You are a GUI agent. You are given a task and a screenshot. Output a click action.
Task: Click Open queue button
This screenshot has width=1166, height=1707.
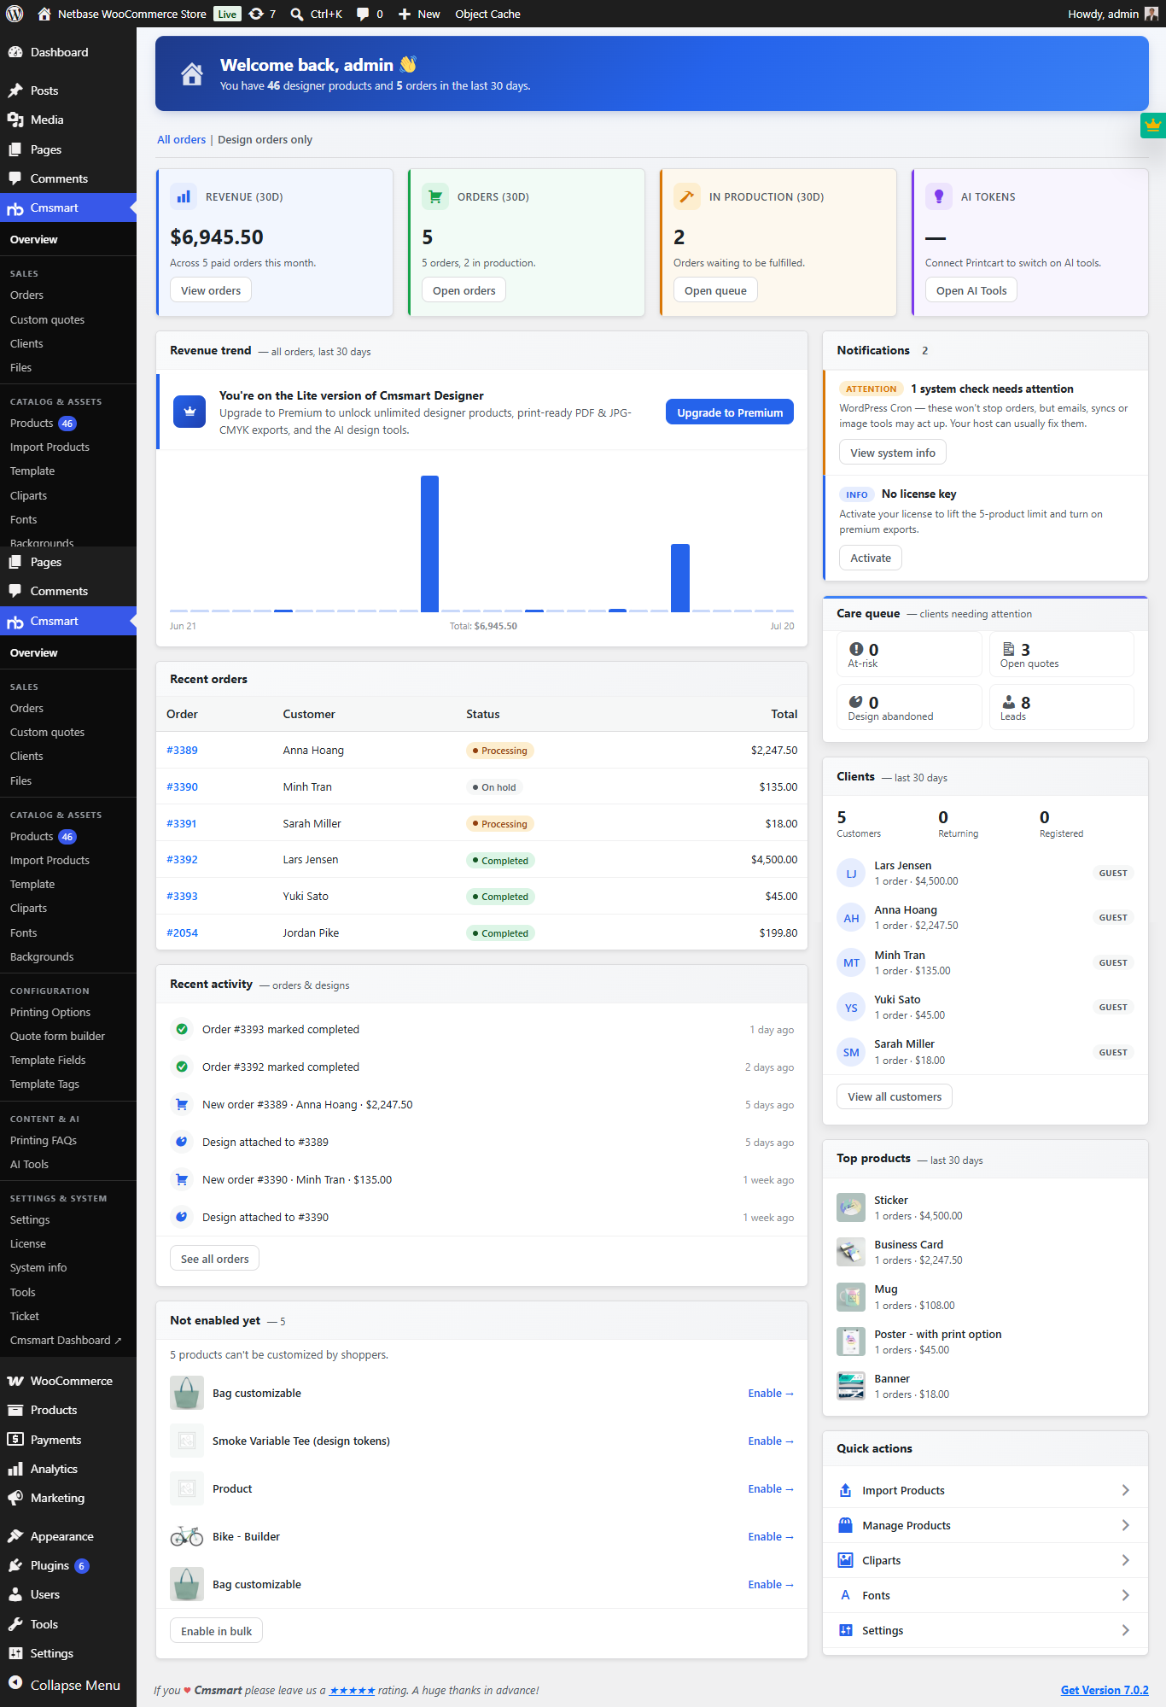[715, 290]
